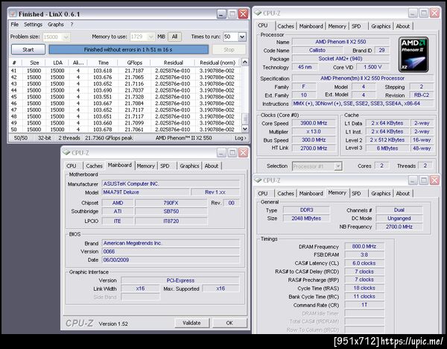Expand the Processor #1 selection dropdown

(338, 166)
